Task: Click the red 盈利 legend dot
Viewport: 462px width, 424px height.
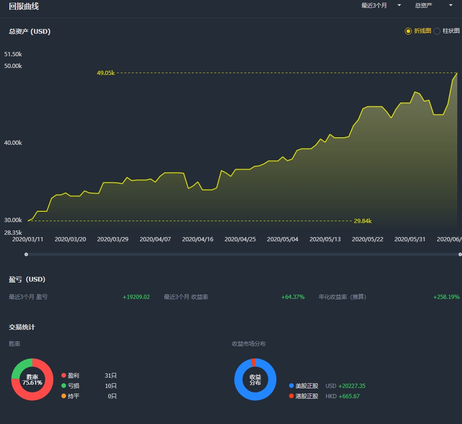Action: pos(63,375)
